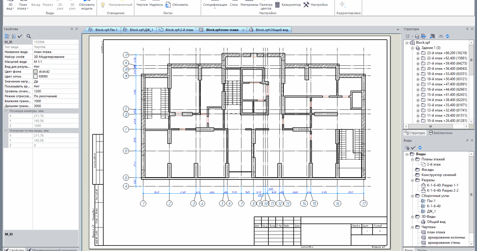Click the Цвет фона color swatch

[x=35, y=72]
